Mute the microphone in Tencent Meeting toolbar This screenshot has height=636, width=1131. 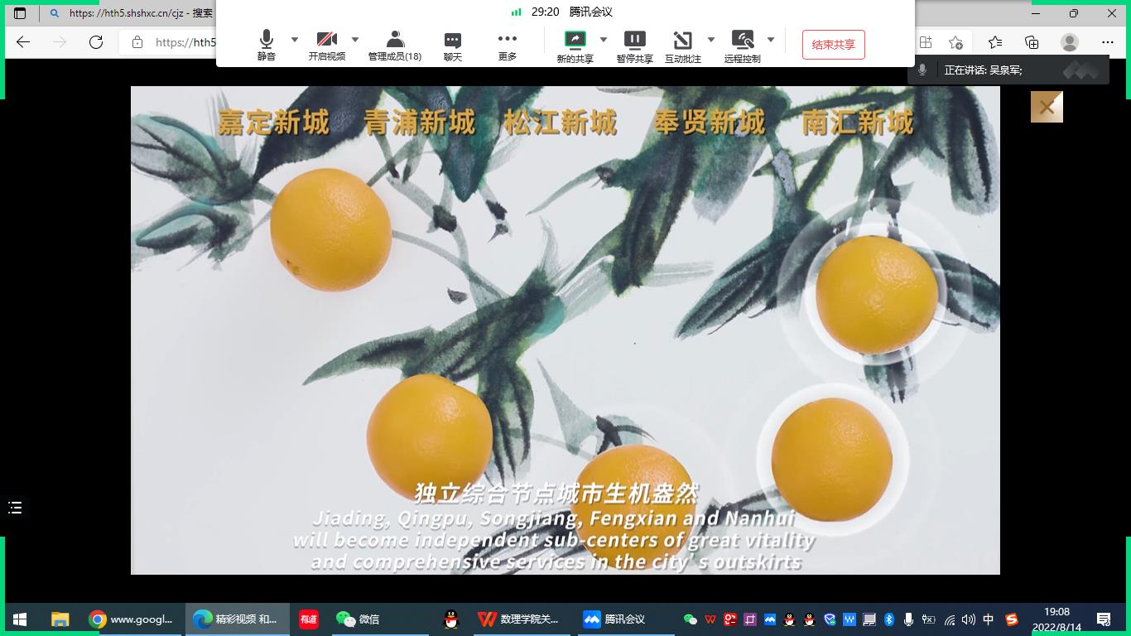point(266,45)
